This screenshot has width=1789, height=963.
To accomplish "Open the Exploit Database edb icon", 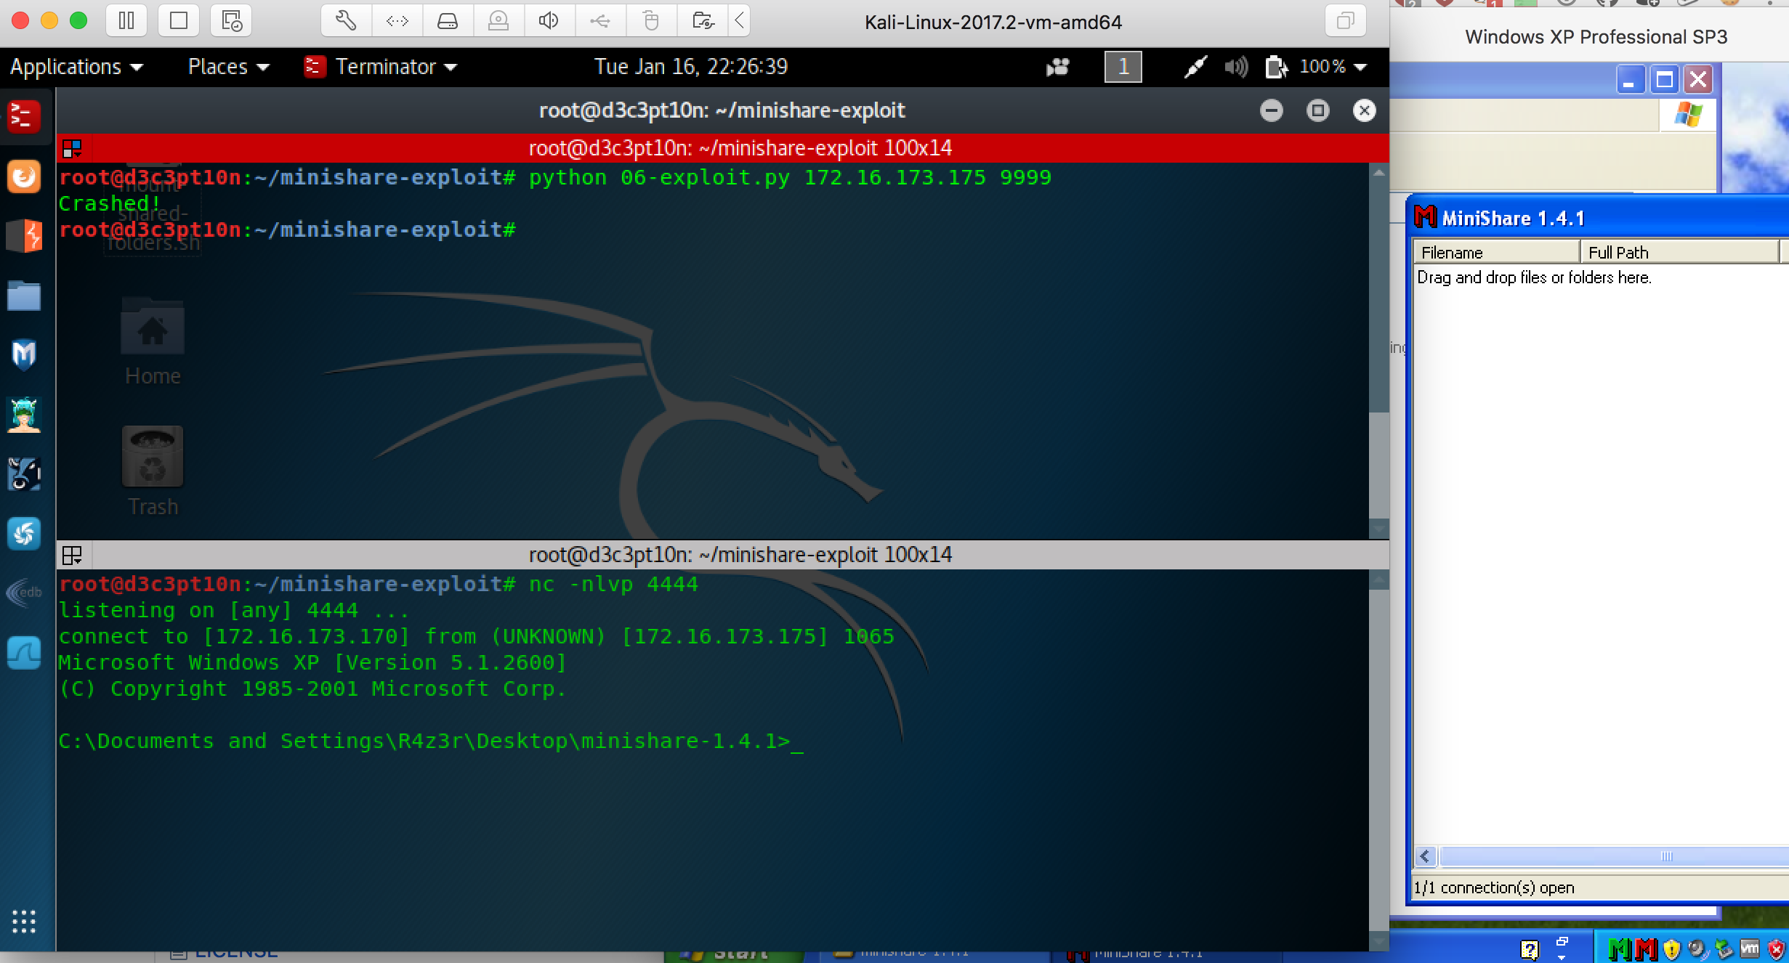I will (x=23, y=592).
